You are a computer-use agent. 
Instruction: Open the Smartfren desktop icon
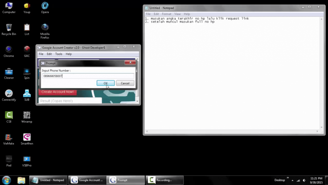[27, 137]
